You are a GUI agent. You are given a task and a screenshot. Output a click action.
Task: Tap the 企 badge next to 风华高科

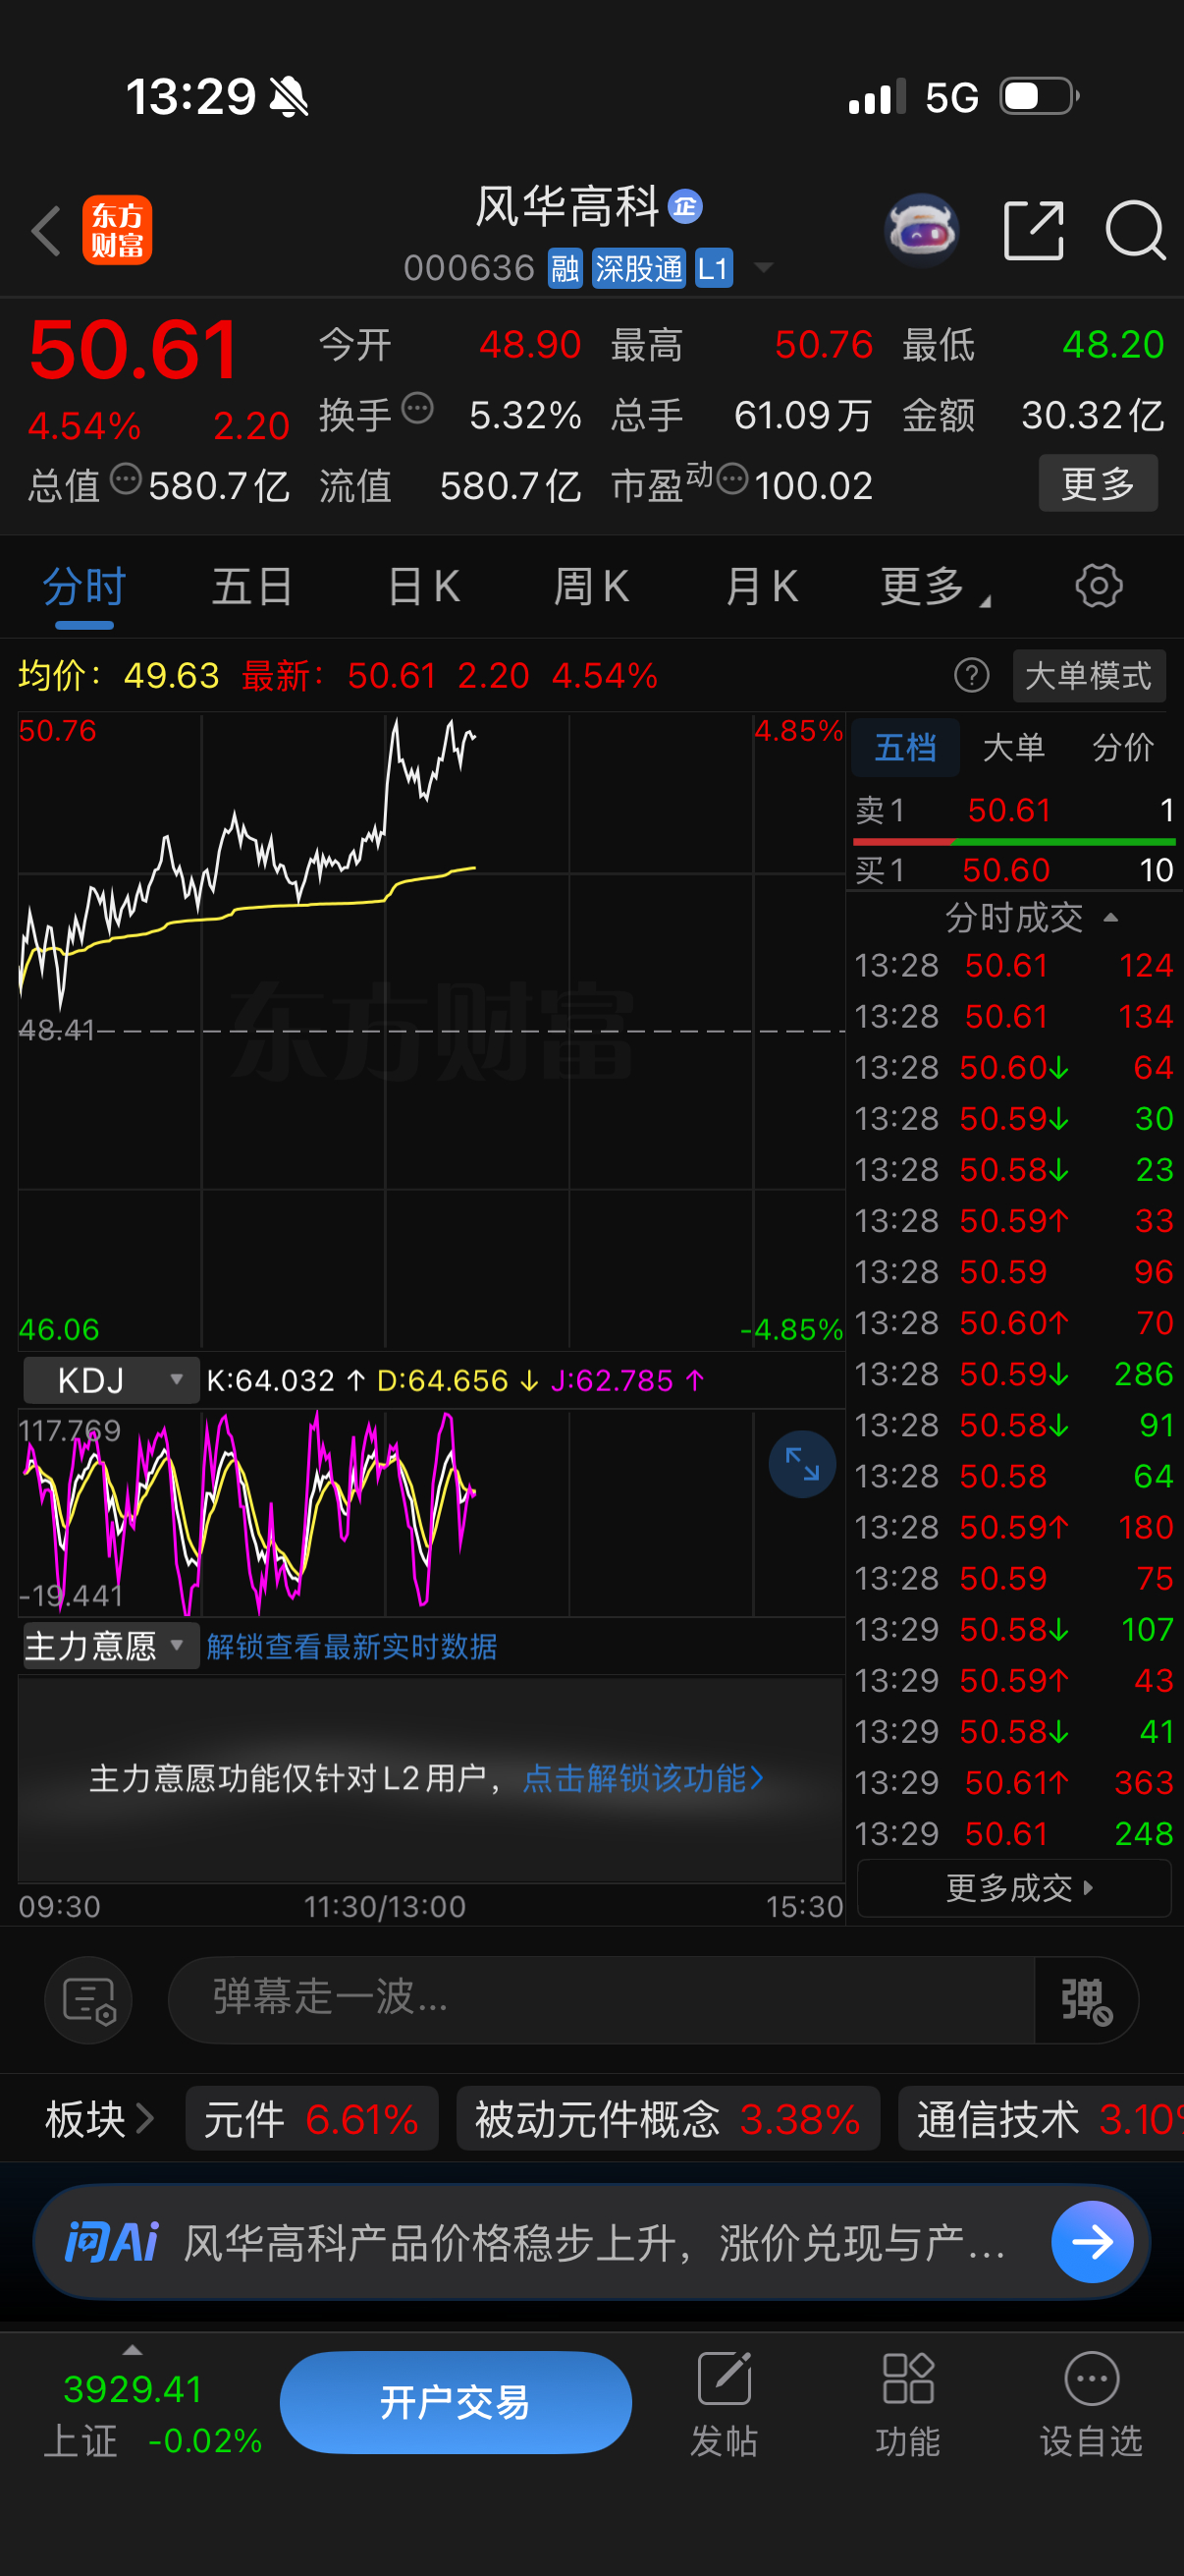click(x=684, y=206)
